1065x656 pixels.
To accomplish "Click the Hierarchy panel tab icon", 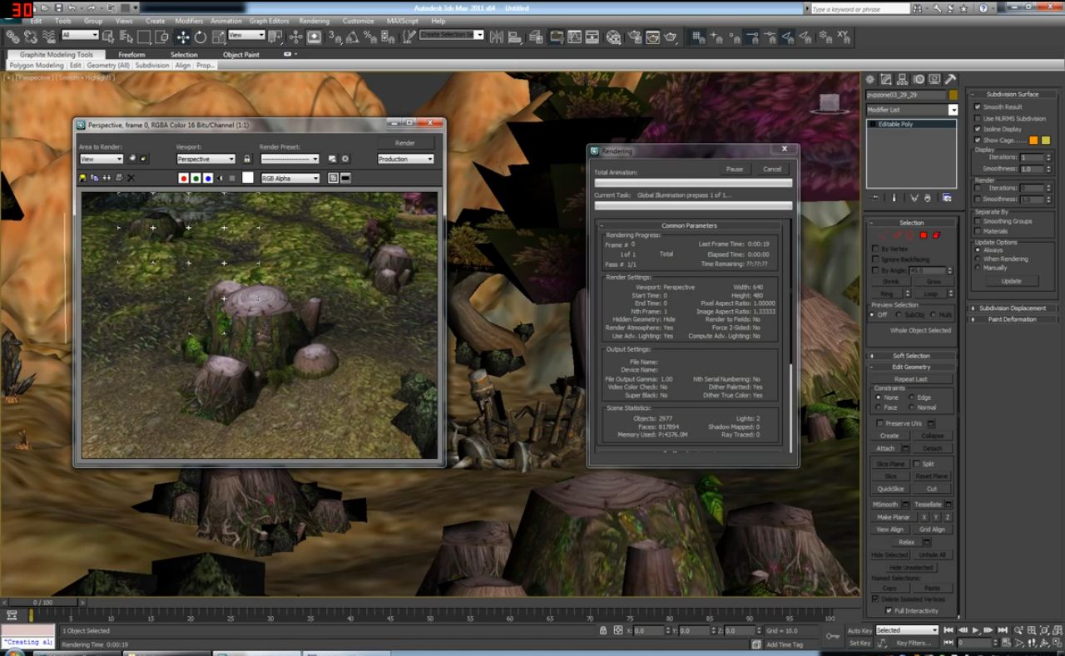I will coord(902,80).
